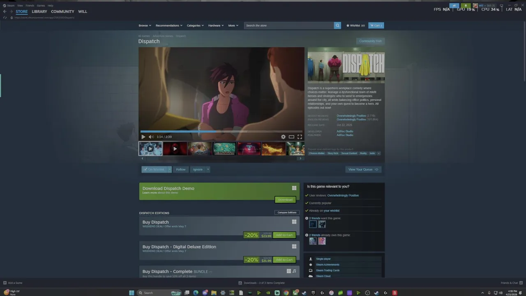Open the Wishlist link with star icon
The height and width of the screenshot is (296, 526).
pos(355,25)
